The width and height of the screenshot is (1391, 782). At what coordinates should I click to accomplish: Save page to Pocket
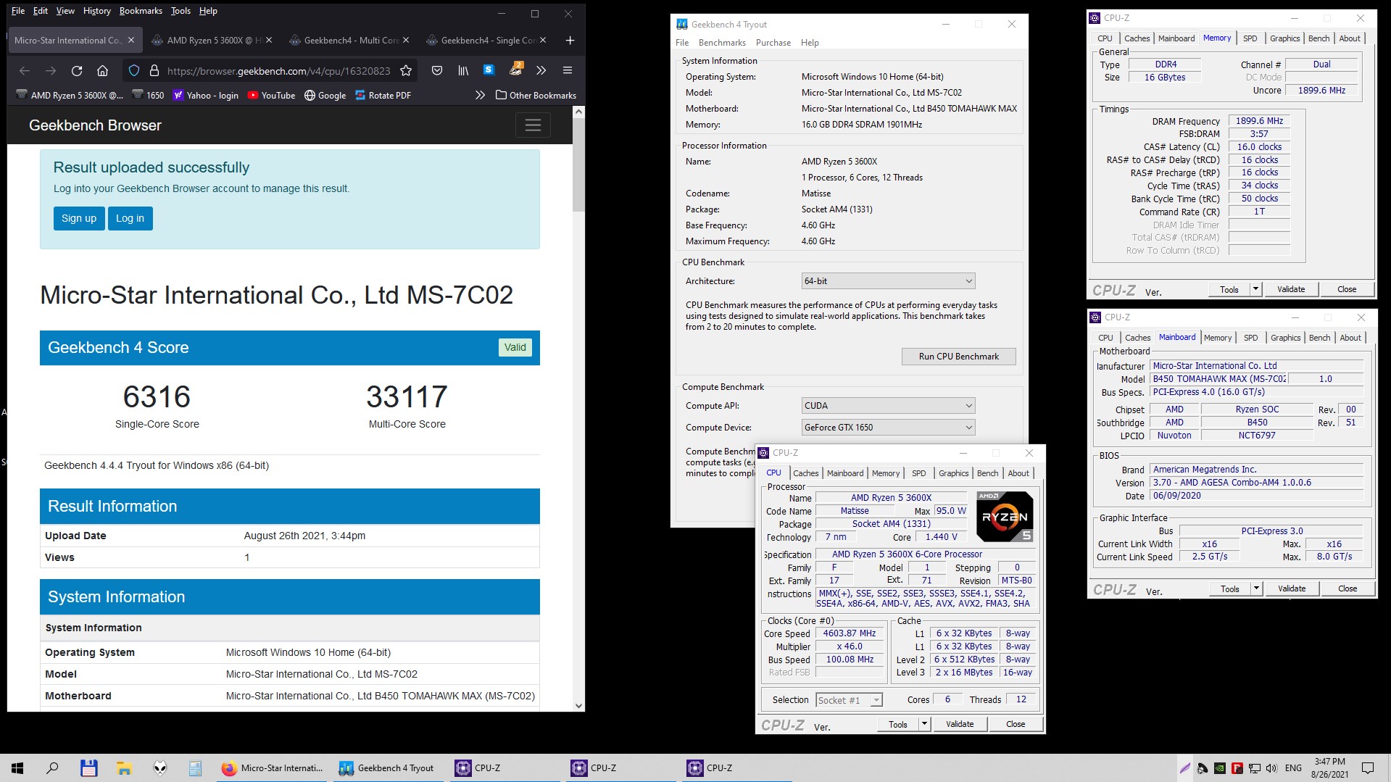[x=437, y=70]
